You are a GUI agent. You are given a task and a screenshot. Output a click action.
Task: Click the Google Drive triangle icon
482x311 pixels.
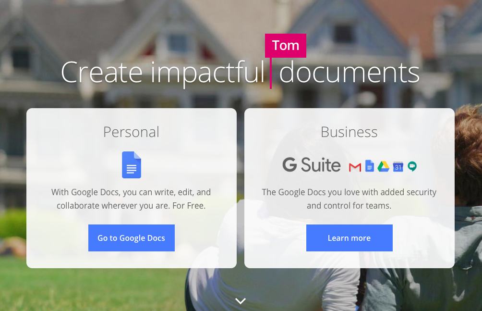(x=383, y=166)
